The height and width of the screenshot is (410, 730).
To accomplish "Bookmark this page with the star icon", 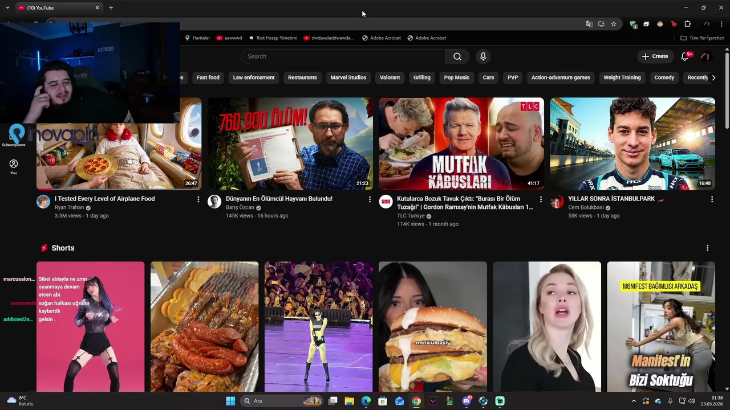I will click(x=614, y=24).
